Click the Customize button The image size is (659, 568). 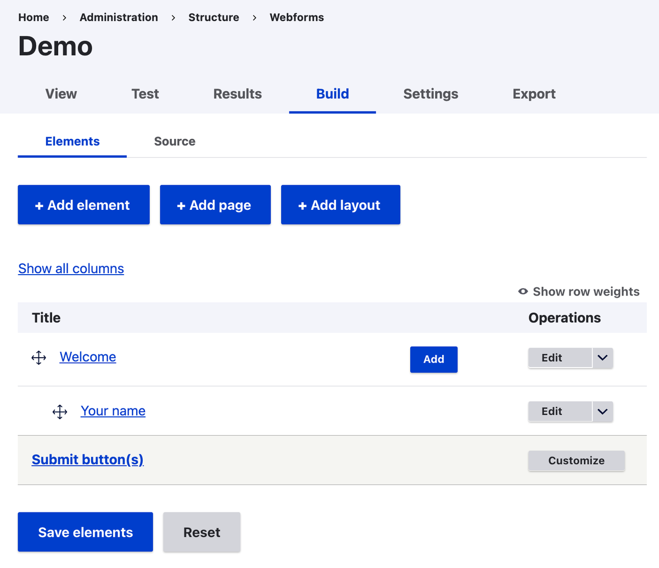[577, 461]
